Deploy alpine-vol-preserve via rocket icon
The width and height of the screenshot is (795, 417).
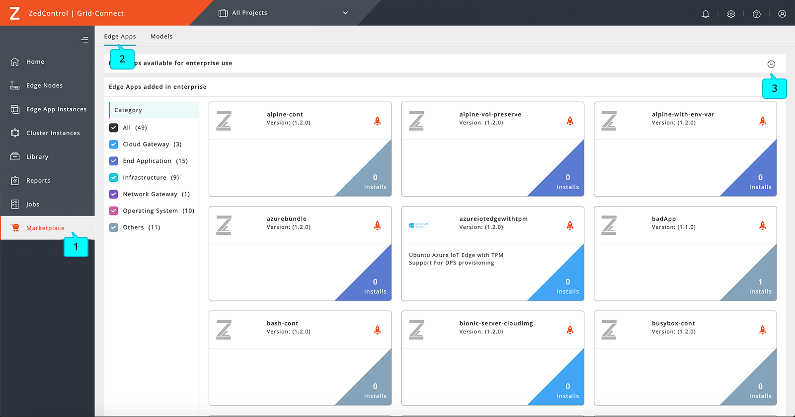[570, 121]
